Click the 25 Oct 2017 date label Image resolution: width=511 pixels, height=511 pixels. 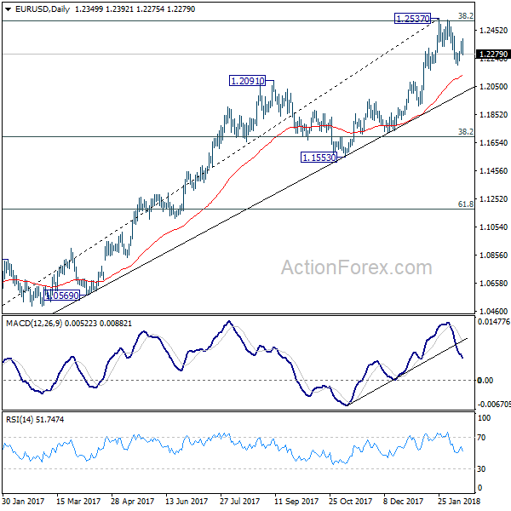click(x=350, y=501)
